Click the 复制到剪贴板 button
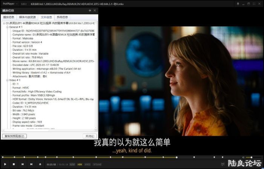Image resolution: width=264 pixels, height=169 pixels. coord(14,136)
